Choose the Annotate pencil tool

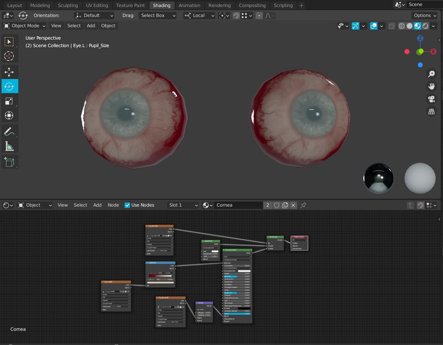click(9, 131)
